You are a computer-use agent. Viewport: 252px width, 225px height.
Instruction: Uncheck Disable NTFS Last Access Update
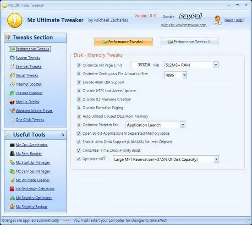click(x=79, y=91)
